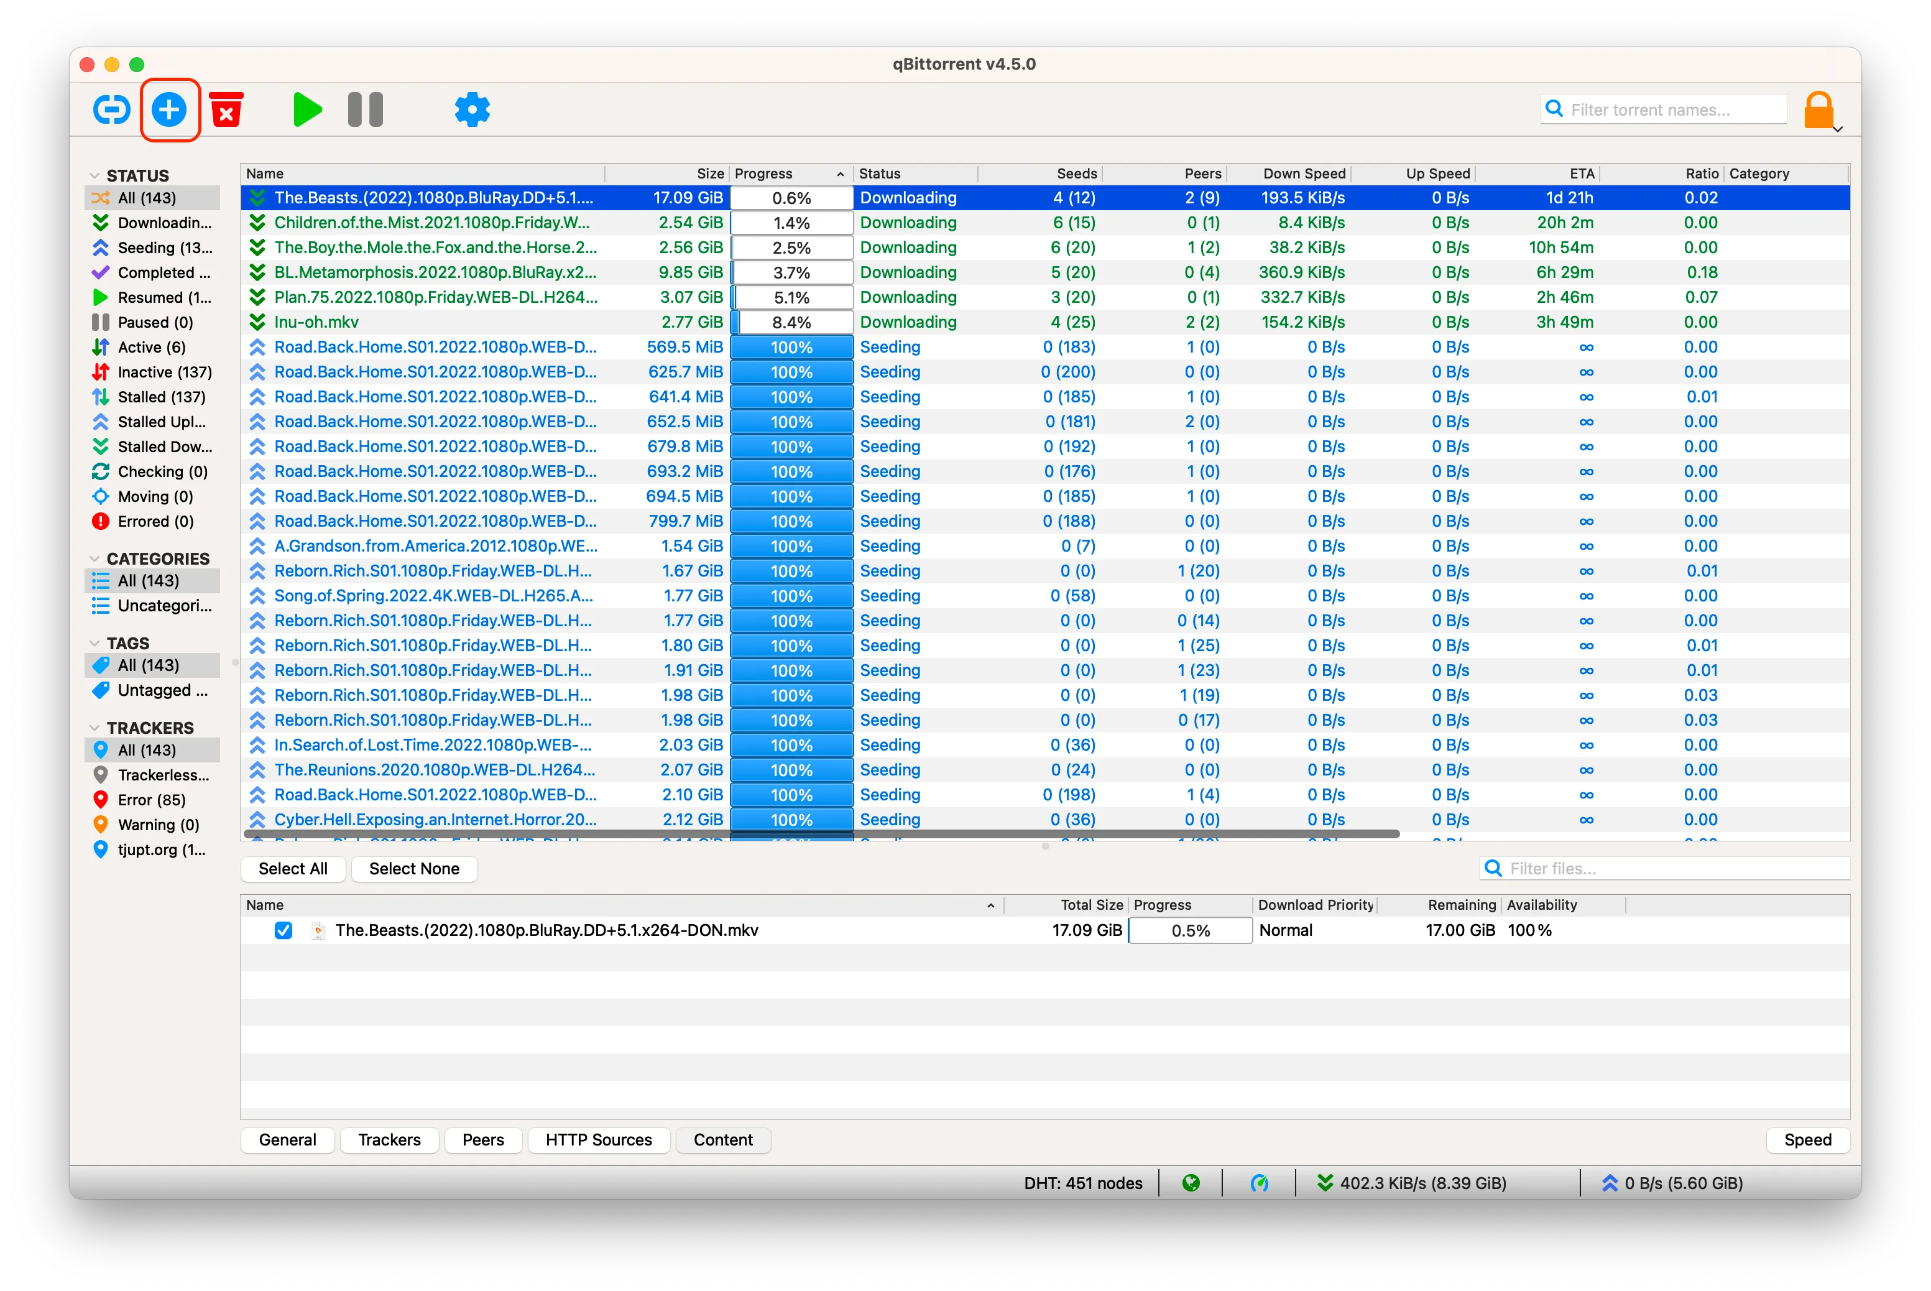1931x1291 pixels.
Task: Click The.Beasts file 0.5% progress bar
Action: (1190, 930)
